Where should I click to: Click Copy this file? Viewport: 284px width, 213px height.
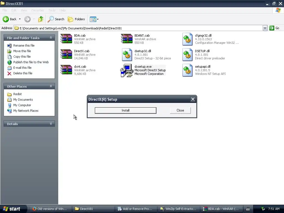(x=22, y=57)
